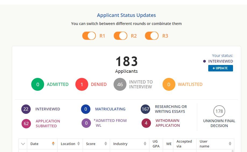Screen dimensions: 247x152
Task: Disable the R3 round switch
Action: (x=152, y=36)
